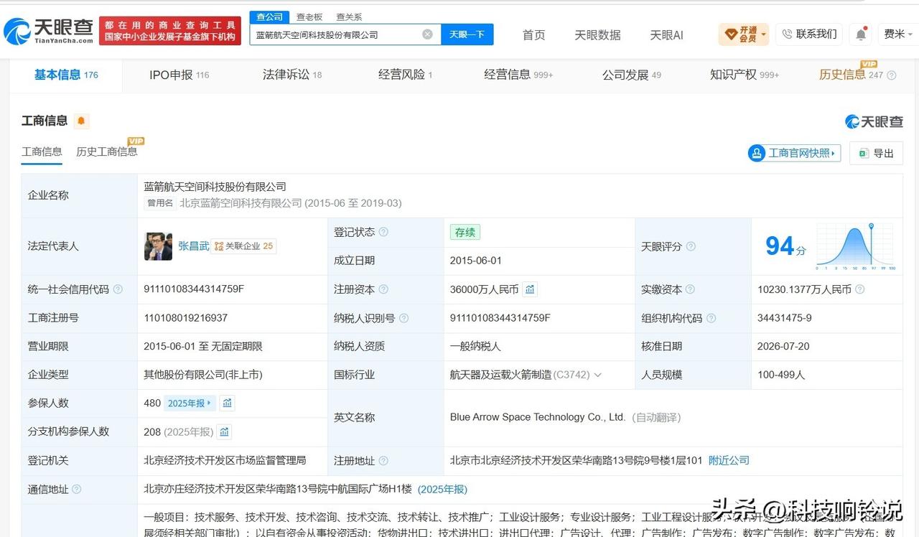The width and height of the screenshot is (919, 537).
Task: Open the 天眼AI menu
Action: (x=666, y=34)
